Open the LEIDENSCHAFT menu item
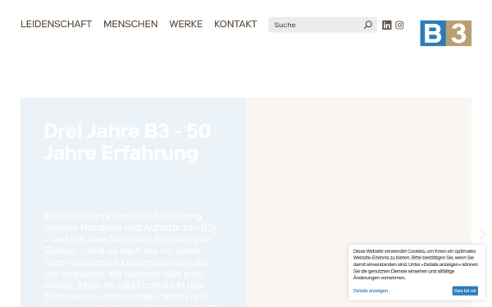The width and height of the screenshot is (492, 307). [x=56, y=24]
